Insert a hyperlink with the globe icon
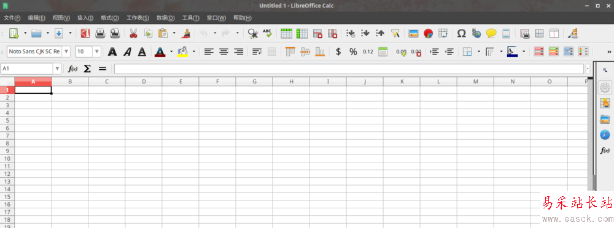Screen dimensions: 614x228 [x=476, y=34]
